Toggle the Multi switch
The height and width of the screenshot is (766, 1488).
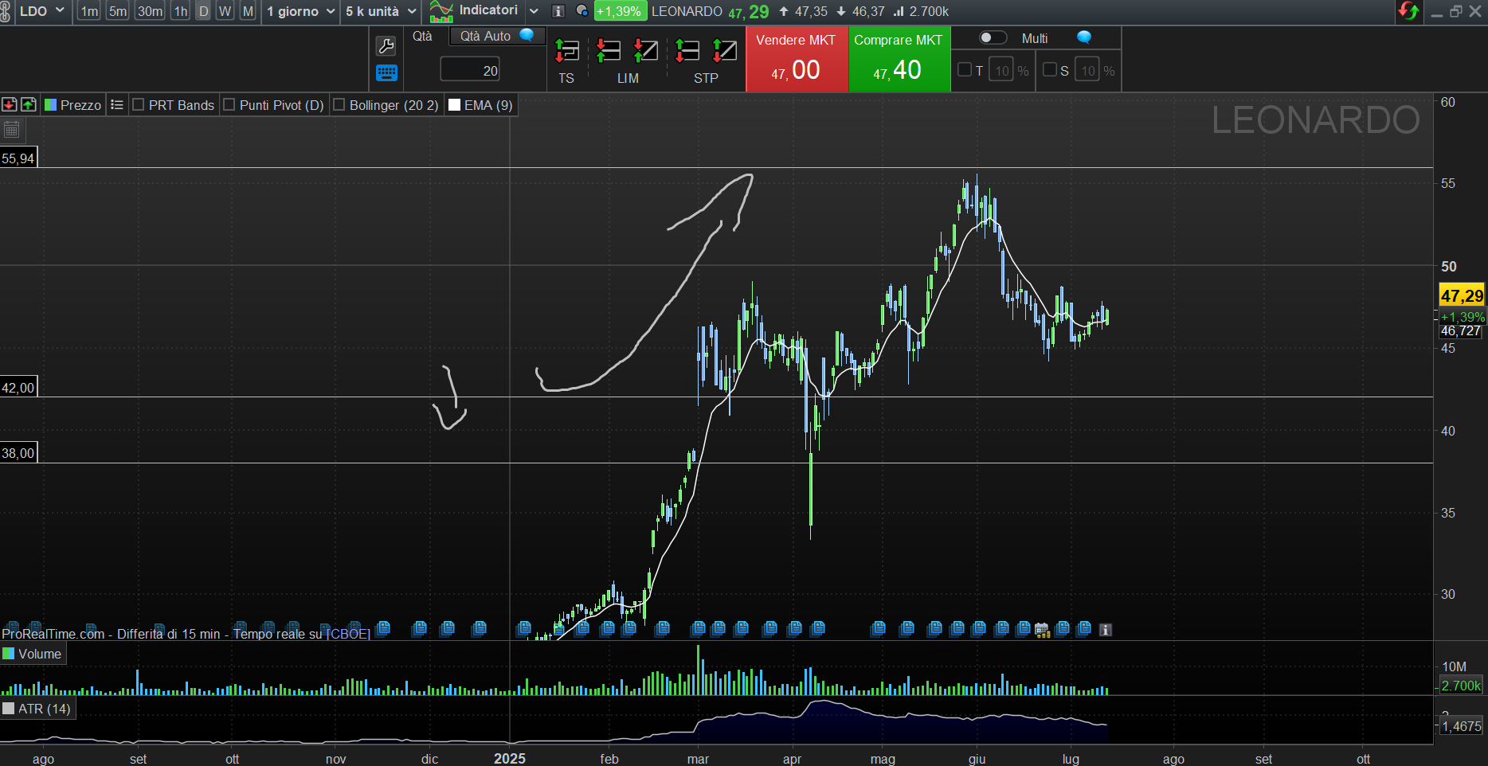point(993,37)
